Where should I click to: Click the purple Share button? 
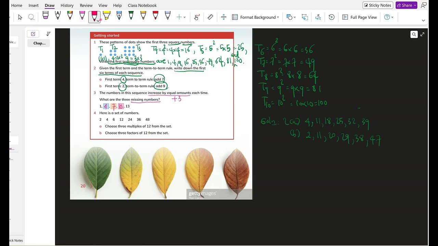click(x=406, y=5)
